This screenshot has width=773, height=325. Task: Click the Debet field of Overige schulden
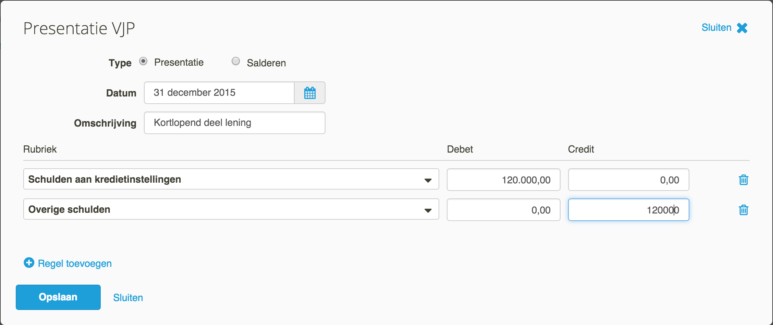click(503, 210)
